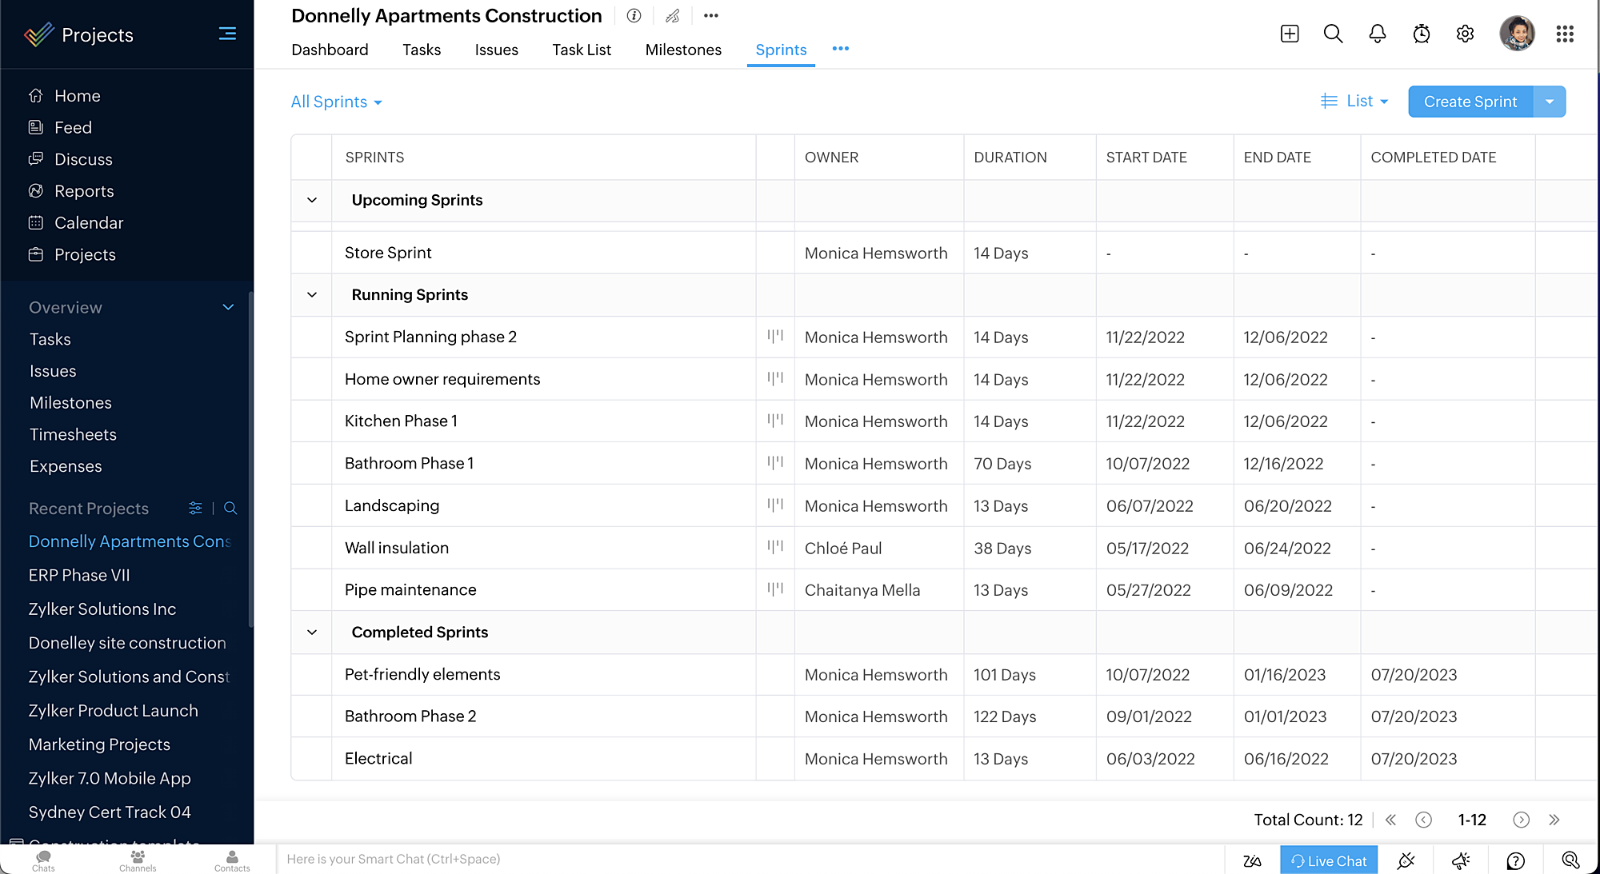Click board icon for Kitchen Phase 1 sprint
Viewport: 1600px width, 874px height.
point(774,421)
